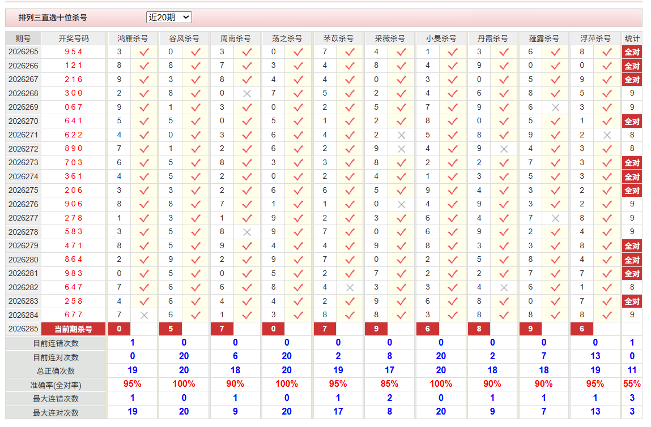Click the 目前连错次数 row label
Image resolution: width=651 pixels, height=427 pixels.
coord(56,343)
